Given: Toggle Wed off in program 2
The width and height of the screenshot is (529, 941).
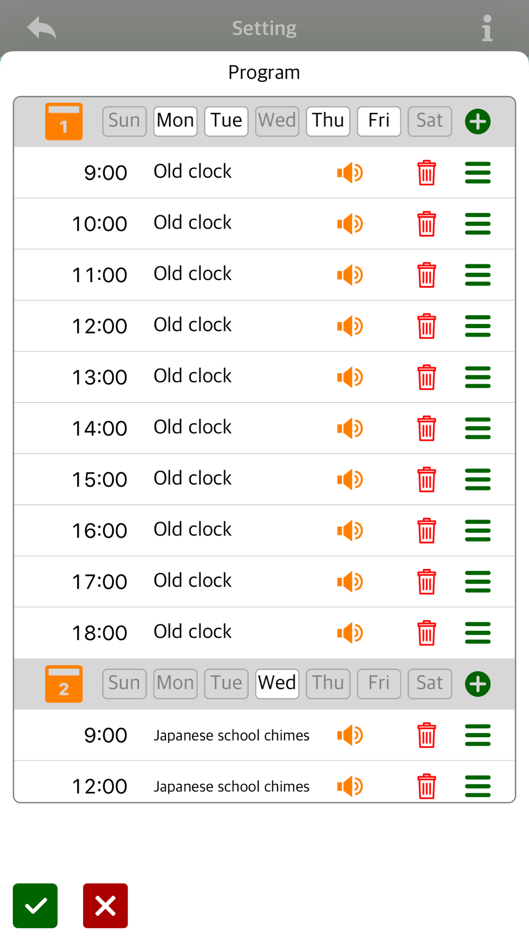Looking at the screenshot, I should pos(277,684).
